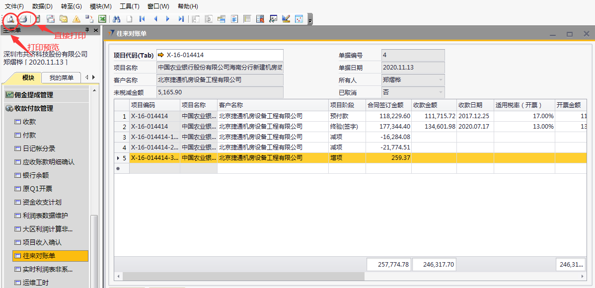Open the 已取消 dropdown
Screen dimensions: 595x288
440,92
